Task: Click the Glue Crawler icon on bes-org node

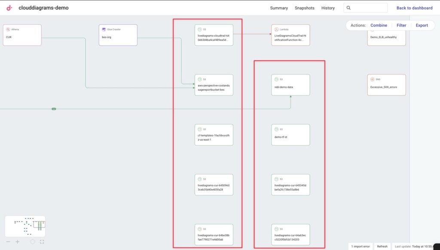Action: pos(104,29)
